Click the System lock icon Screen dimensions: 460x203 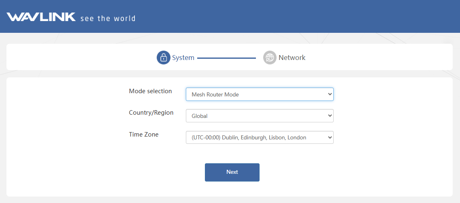pos(164,58)
